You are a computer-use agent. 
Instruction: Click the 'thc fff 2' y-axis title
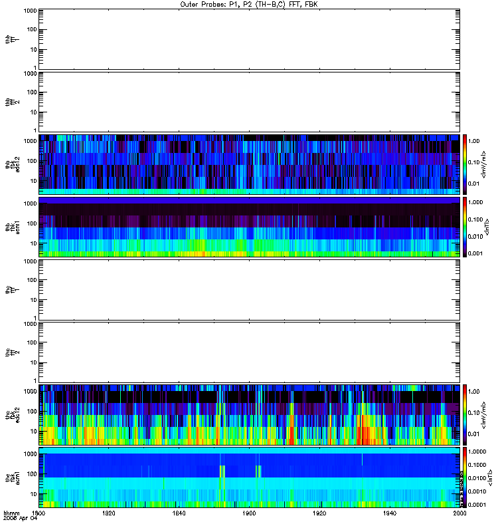tap(13, 352)
